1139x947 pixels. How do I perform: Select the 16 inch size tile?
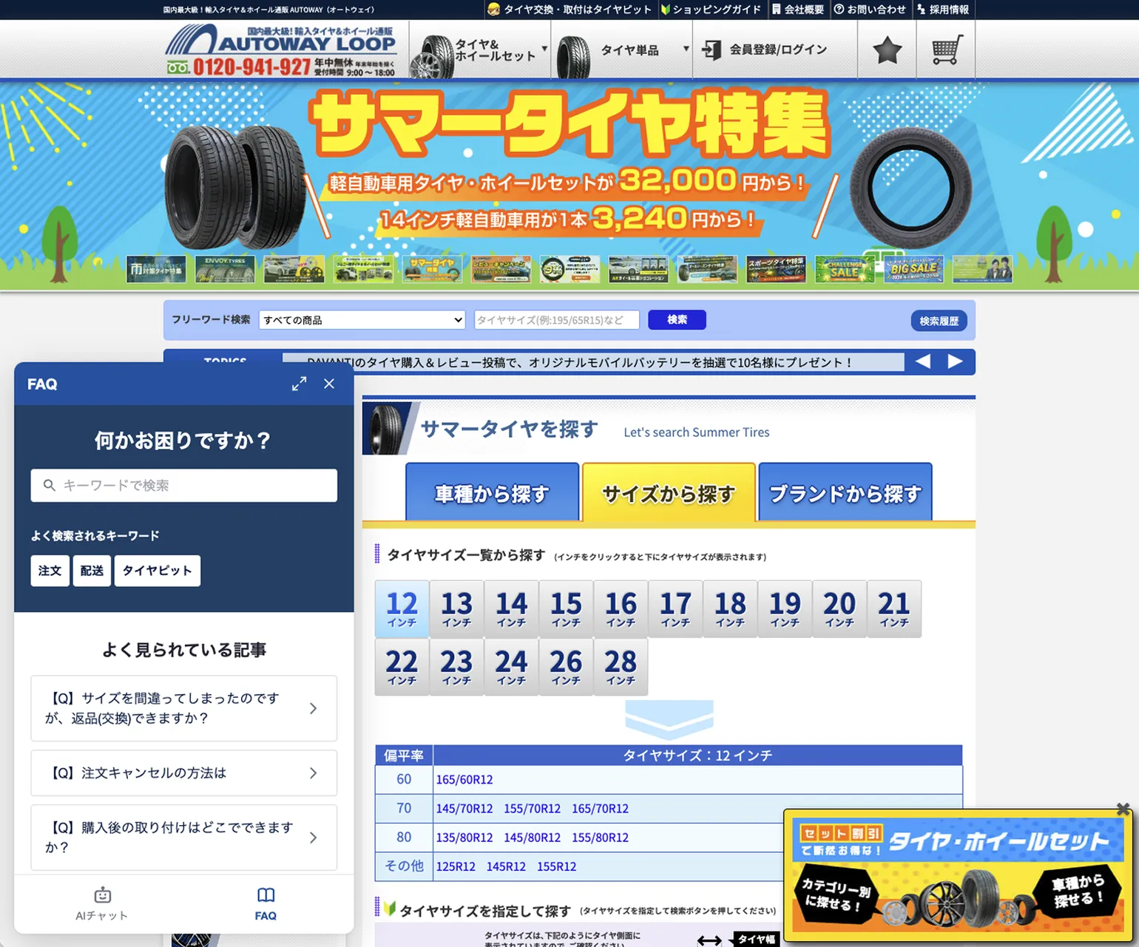[x=621, y=609]
